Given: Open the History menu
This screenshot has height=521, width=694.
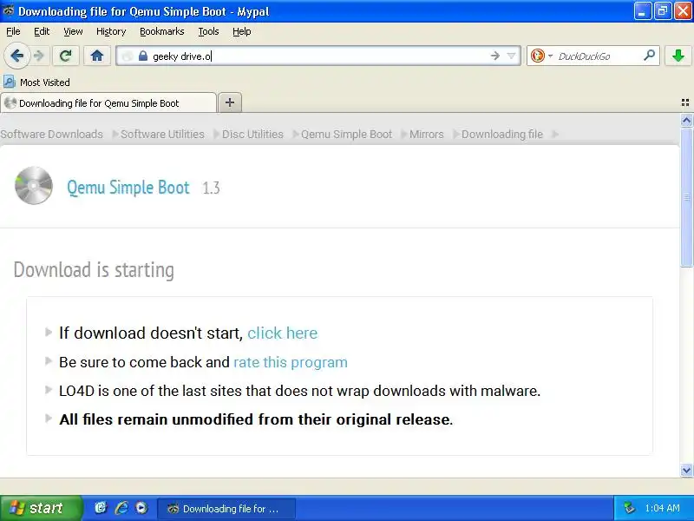Looking at the screenshot, I should 111,31.
